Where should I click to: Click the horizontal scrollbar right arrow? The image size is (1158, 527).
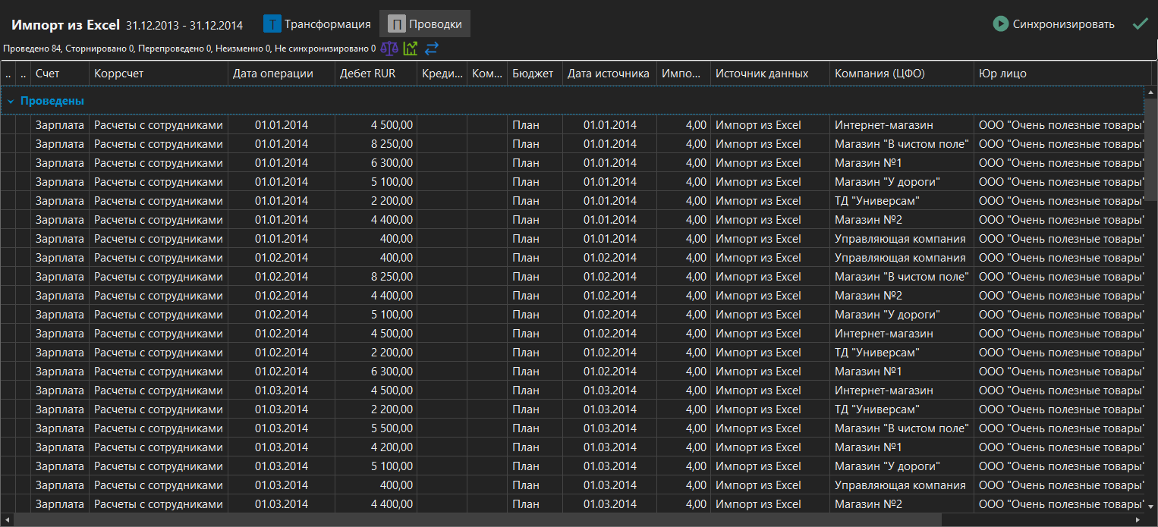click(x=1137, y=520)
